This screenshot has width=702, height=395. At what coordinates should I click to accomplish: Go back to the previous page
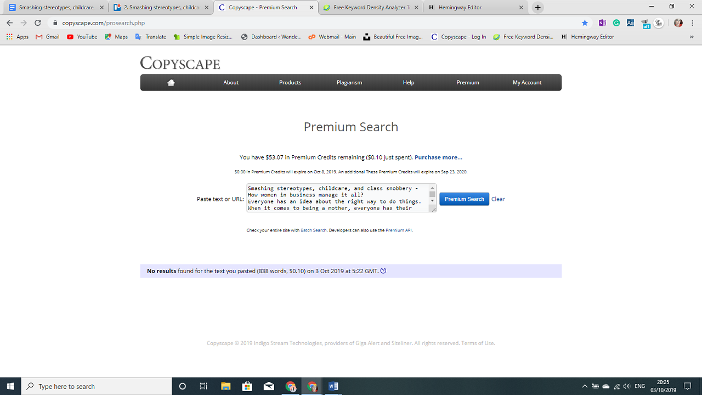pyautogui.click(x=9, y=23)
